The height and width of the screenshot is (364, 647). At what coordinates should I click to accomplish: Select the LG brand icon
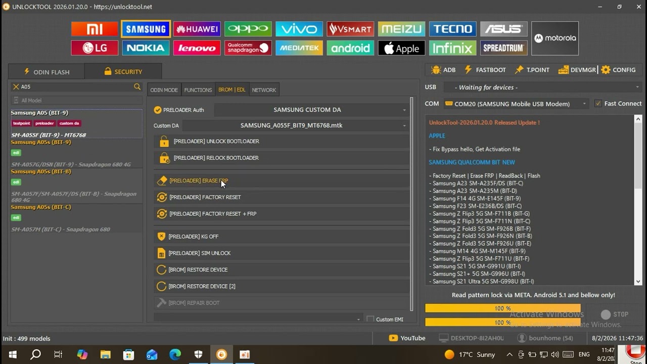(x=95, y=48)
